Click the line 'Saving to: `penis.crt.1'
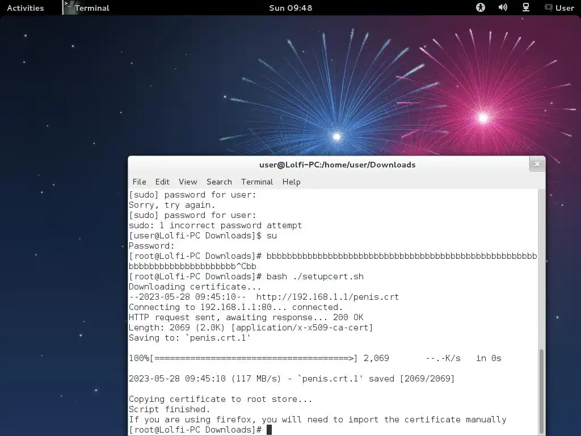581x436 pixels. click(190, 338)
